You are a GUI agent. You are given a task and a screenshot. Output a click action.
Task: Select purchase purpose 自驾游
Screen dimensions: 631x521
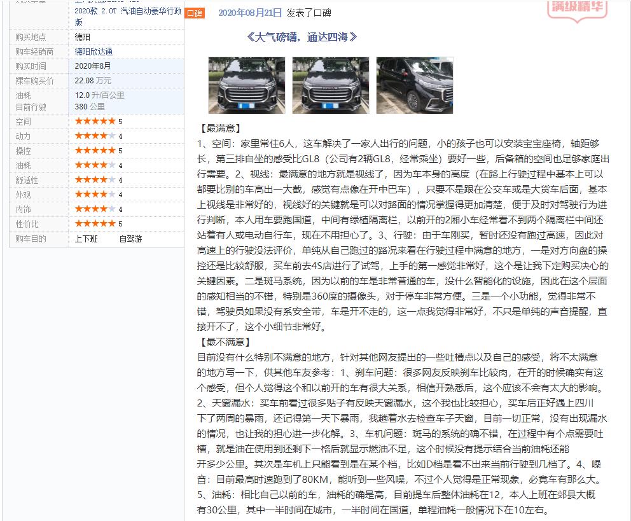[131, 239]
